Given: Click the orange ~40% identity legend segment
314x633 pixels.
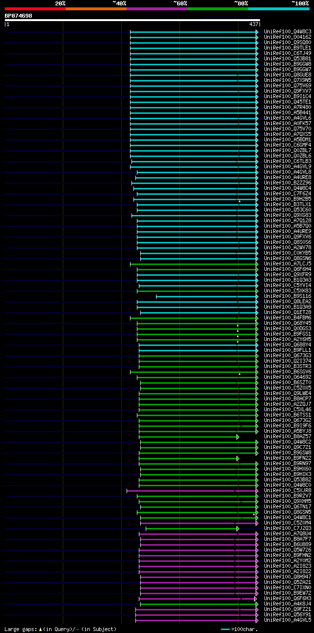Looking at the screenshot, I should pyautogui.click(x=96, y=8).
